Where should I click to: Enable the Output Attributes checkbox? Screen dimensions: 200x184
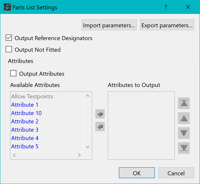[x=13, y=73]
